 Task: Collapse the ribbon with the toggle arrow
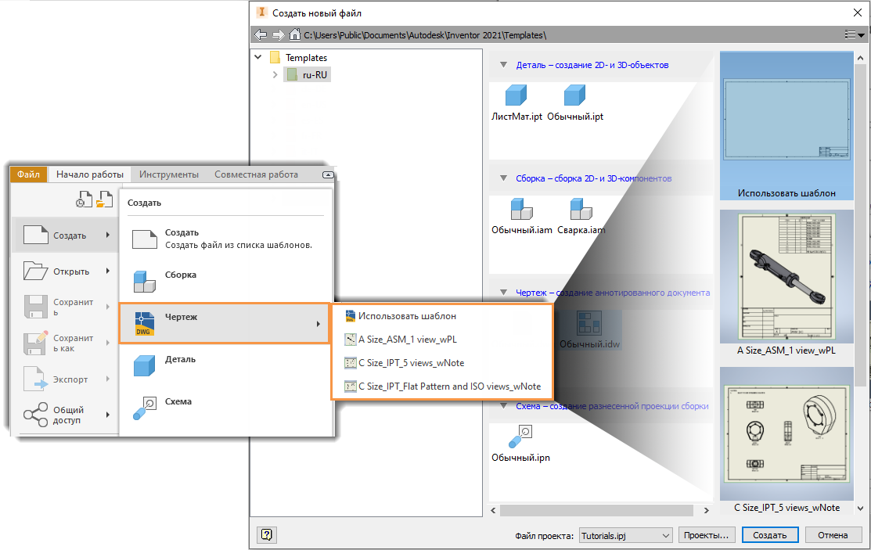coord(328,174)
